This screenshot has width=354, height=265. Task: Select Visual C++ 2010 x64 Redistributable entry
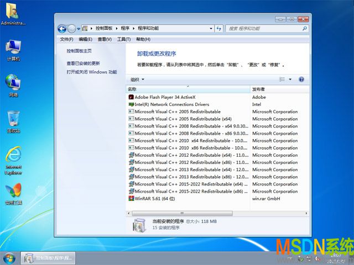[x=191, y=141]
